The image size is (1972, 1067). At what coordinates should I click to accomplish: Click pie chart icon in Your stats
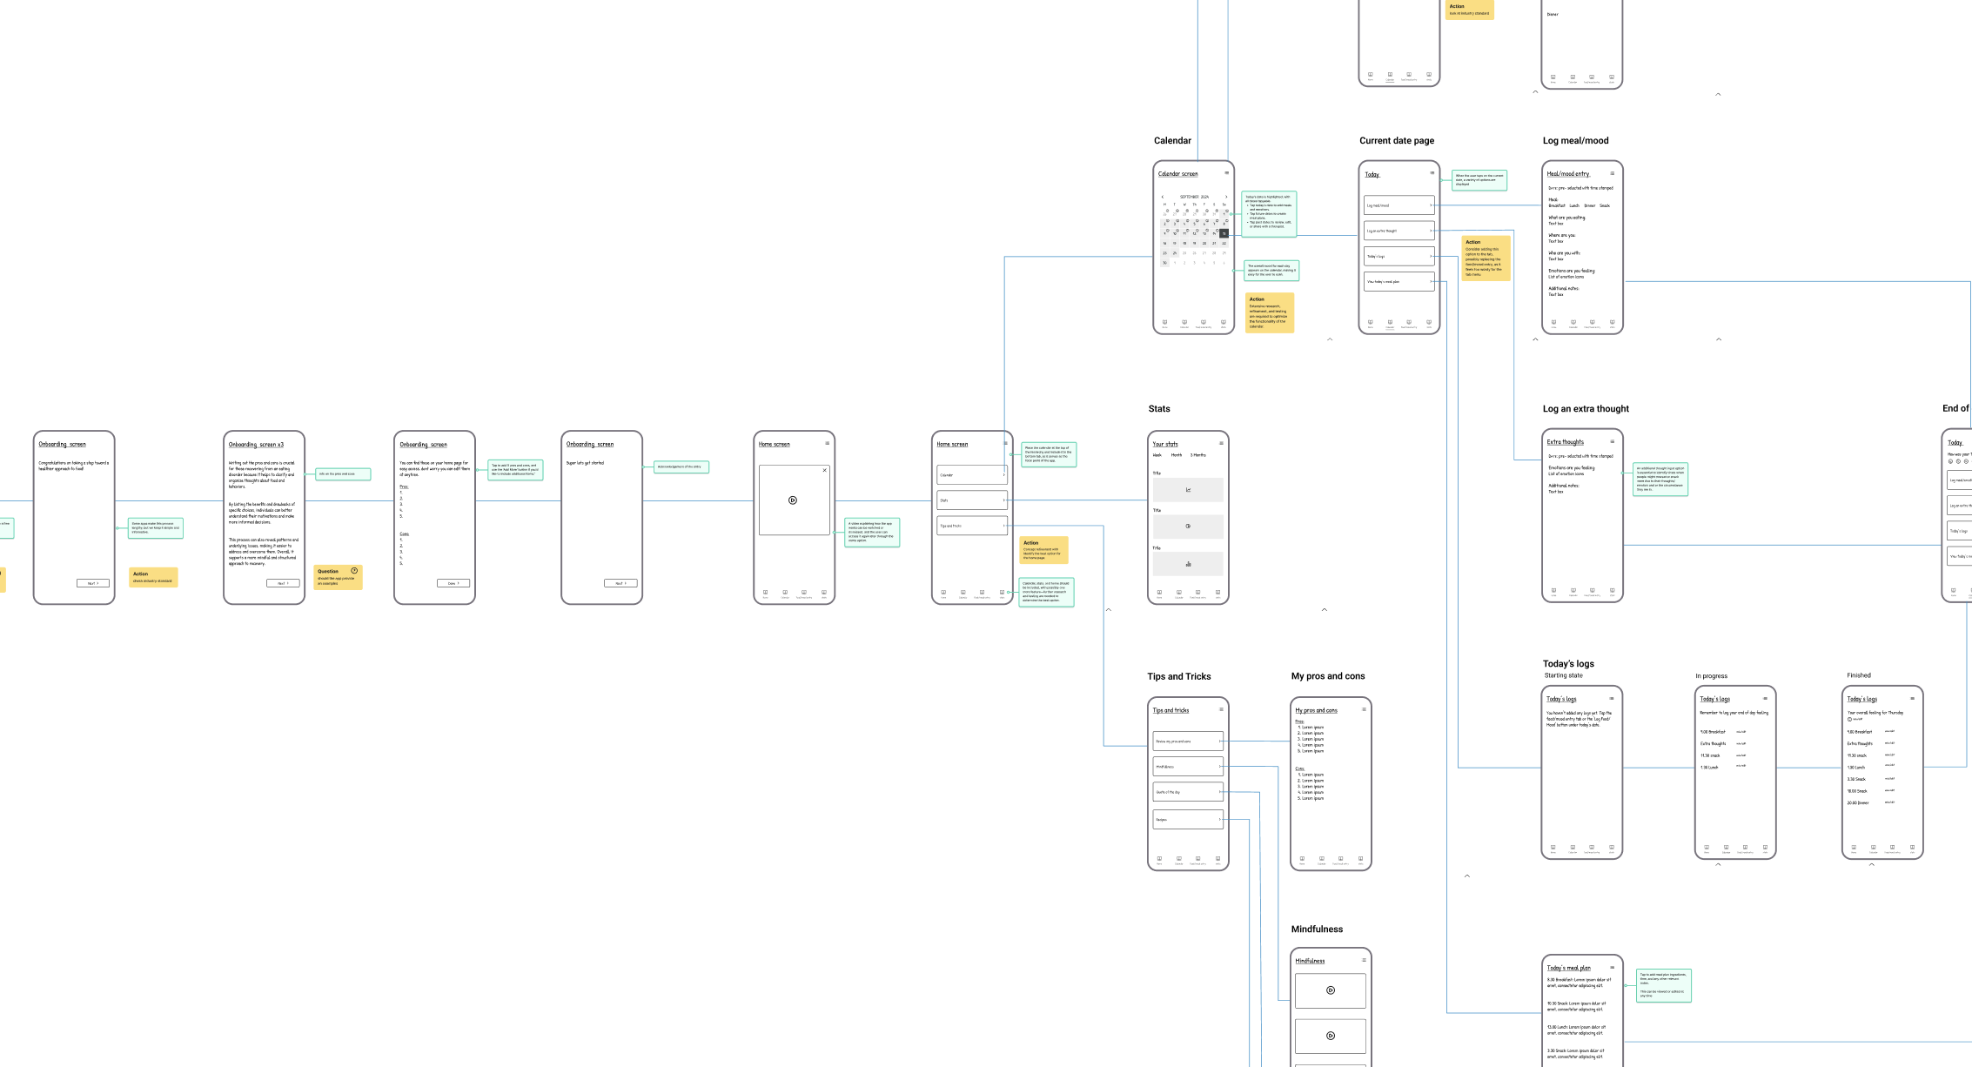(x=1188, y=527)
